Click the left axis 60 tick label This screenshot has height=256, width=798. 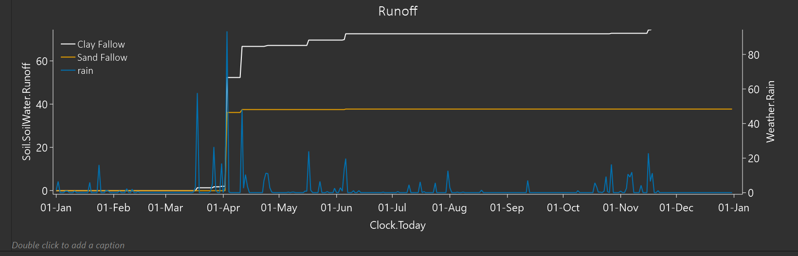click(x=42, y=61)
